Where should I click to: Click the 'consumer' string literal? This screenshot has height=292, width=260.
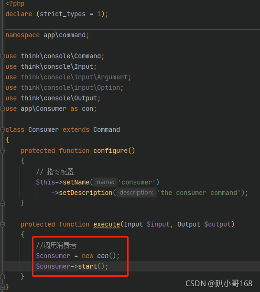[x=137, y=182]
